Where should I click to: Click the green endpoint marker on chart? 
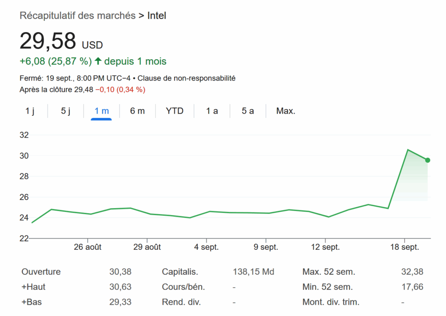tap(428, 160)
